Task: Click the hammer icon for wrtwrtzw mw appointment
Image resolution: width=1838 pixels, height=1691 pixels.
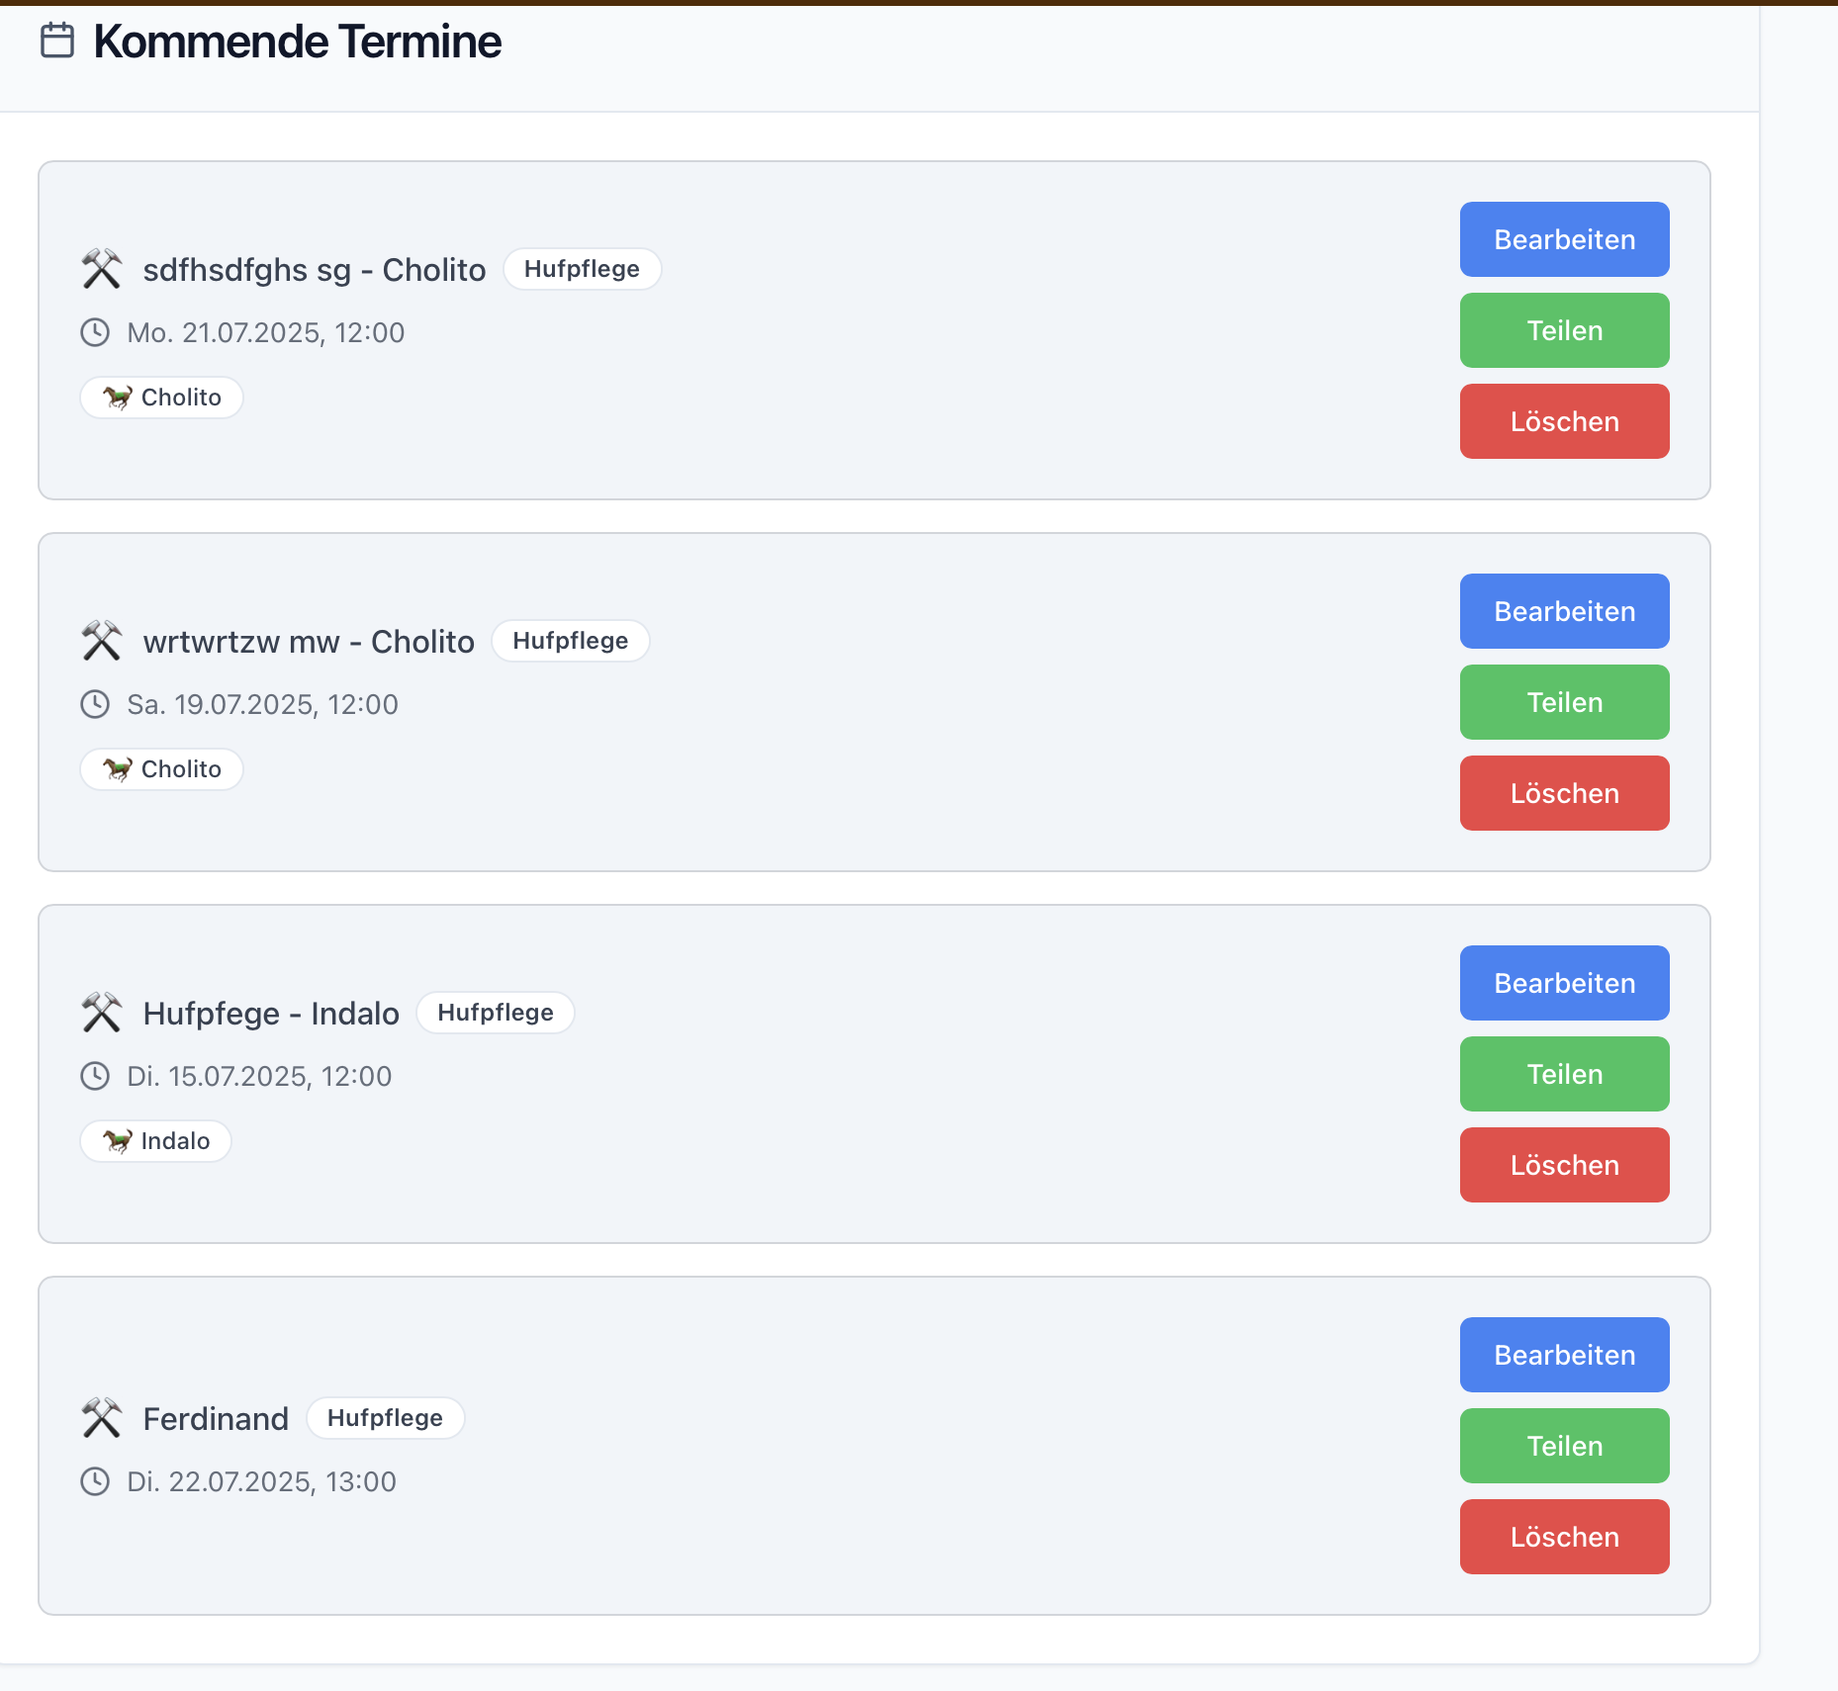Action: coord(101,641)
